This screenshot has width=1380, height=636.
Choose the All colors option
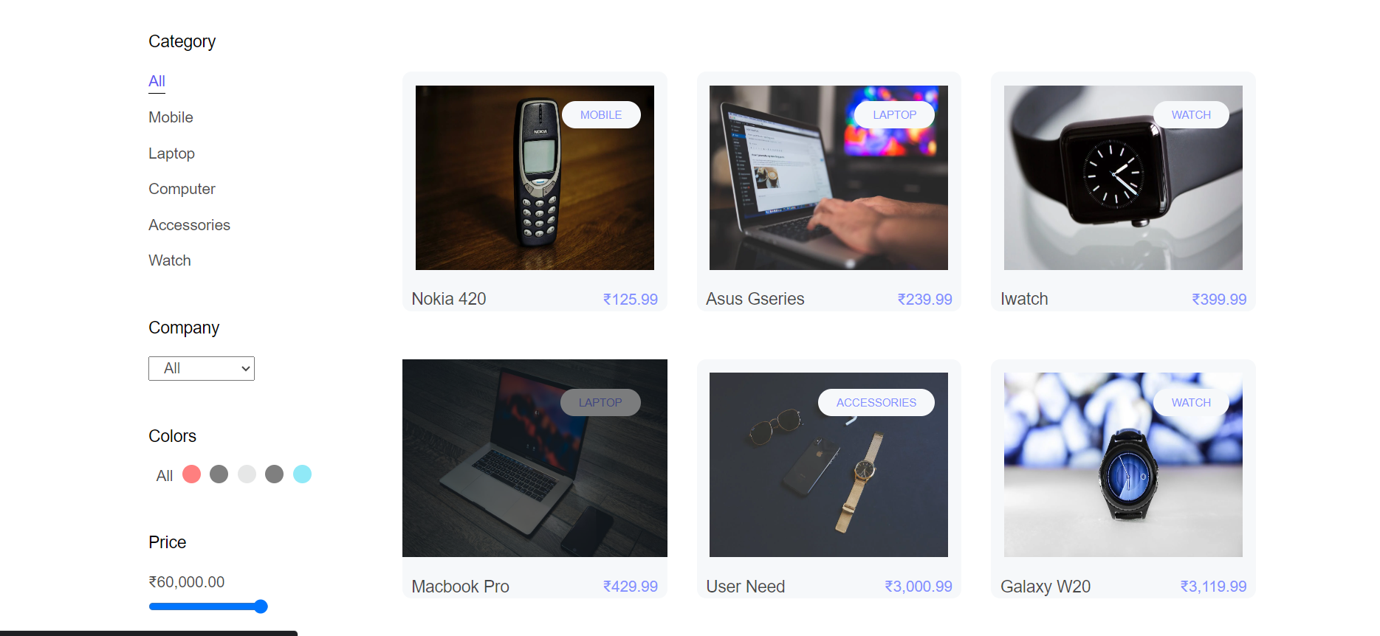(165, 476)
